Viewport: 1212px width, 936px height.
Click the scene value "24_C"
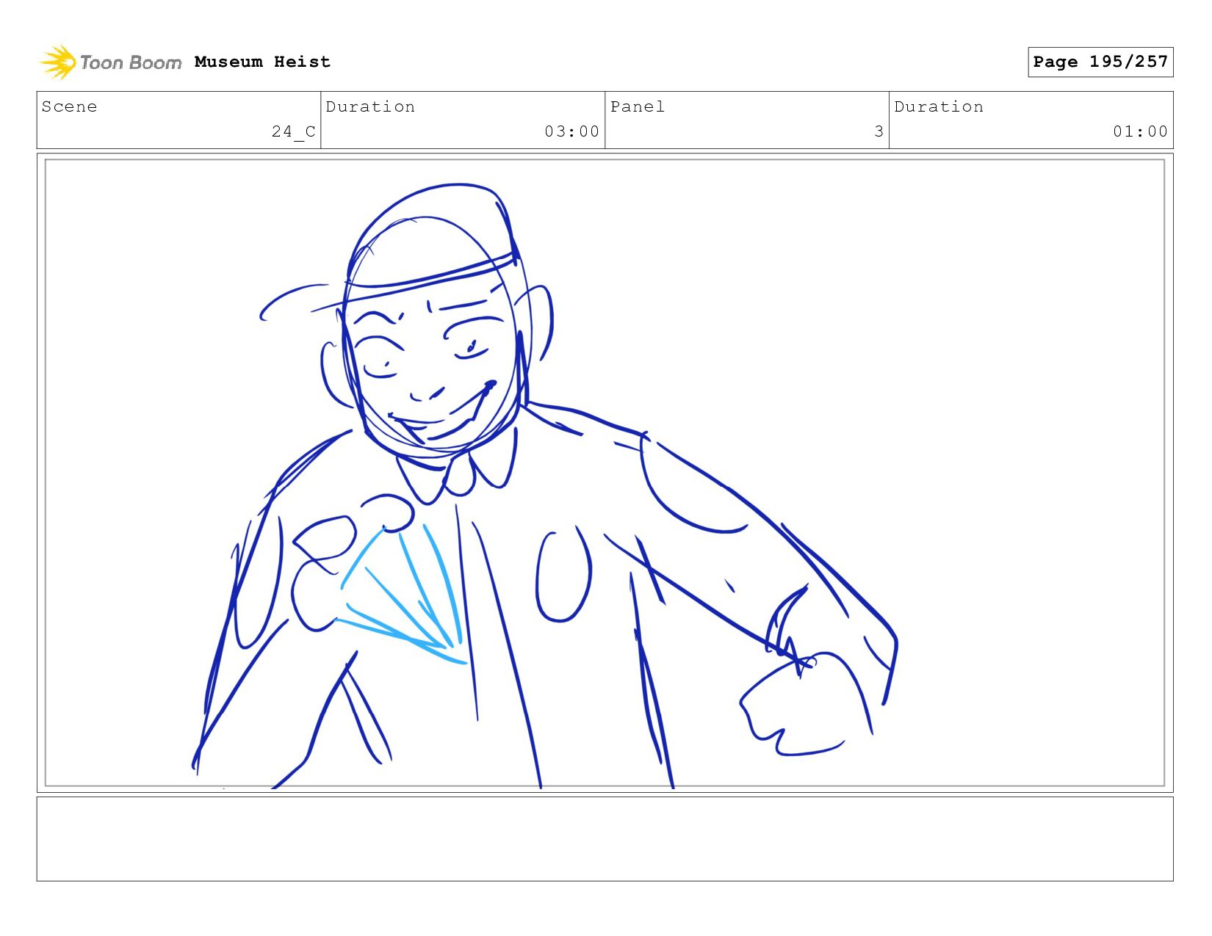[x=294, y=131]
